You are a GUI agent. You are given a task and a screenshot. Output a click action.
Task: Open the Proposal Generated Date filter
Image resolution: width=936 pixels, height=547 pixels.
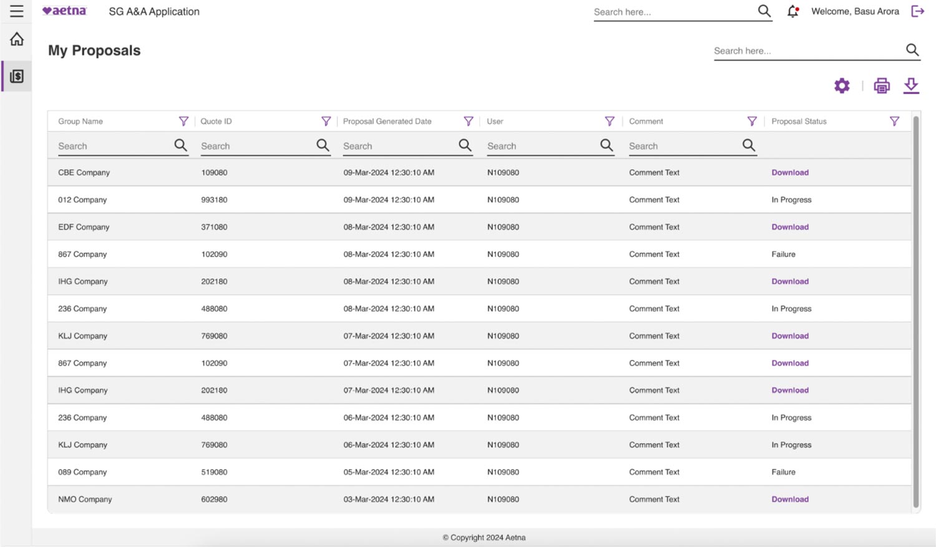[x=468, y=121]
